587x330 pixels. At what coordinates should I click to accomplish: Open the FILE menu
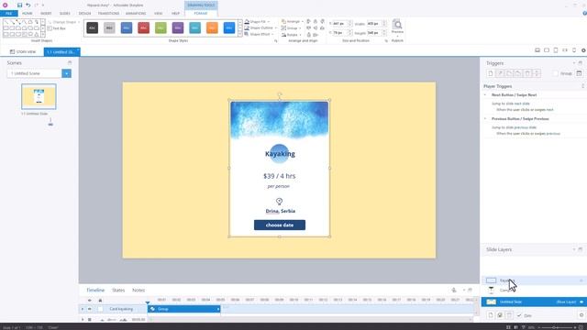pos(8,13)
